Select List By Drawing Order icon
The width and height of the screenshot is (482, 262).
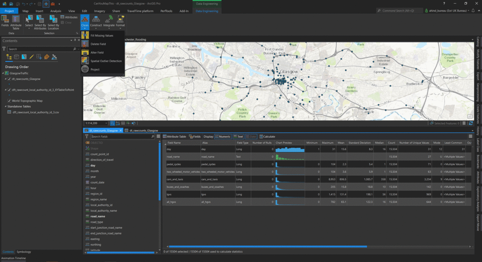(x=9, y=57)
